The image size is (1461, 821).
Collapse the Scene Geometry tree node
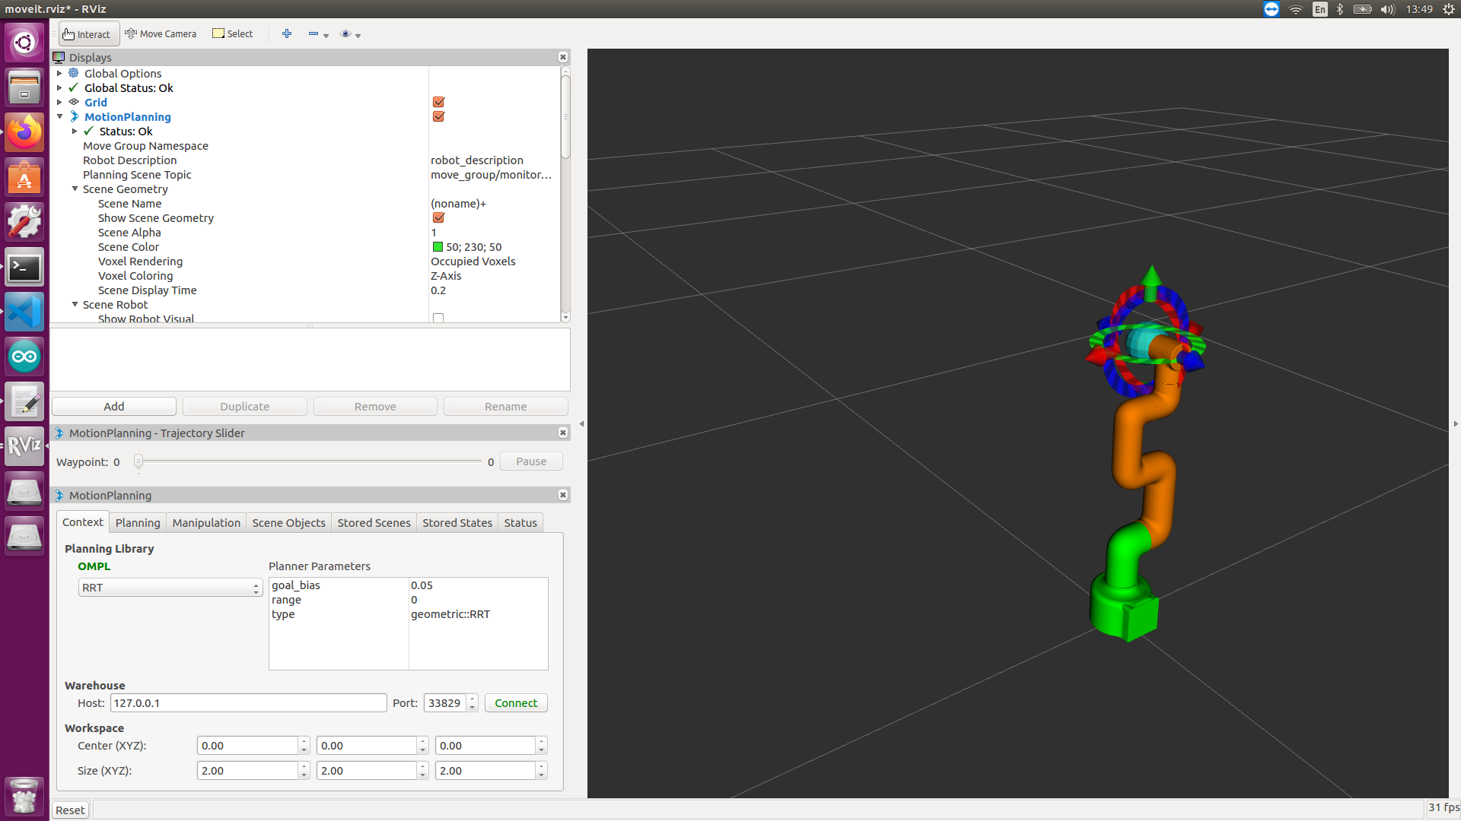pyautogui.click(x=75, y=189)
